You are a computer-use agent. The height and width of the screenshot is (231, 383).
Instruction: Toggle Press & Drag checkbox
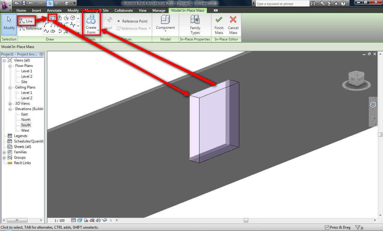pyautogui.click(x=327, y=227)
